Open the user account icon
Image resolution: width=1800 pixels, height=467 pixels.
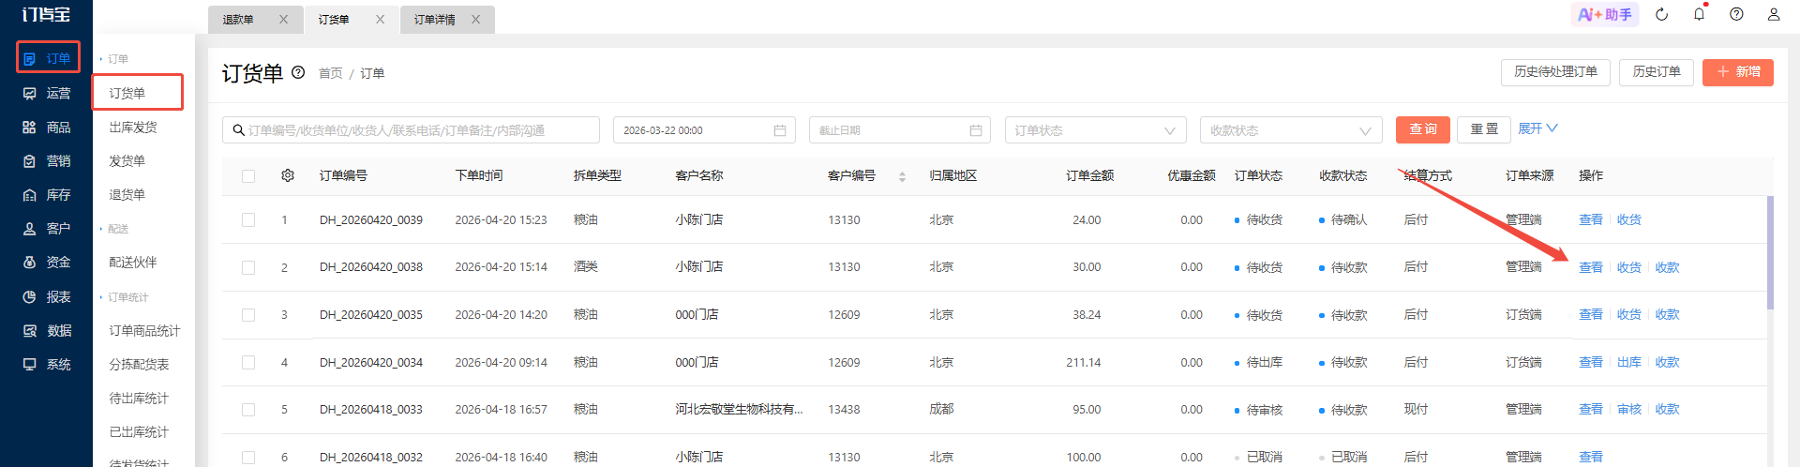tap(1774, 14)
